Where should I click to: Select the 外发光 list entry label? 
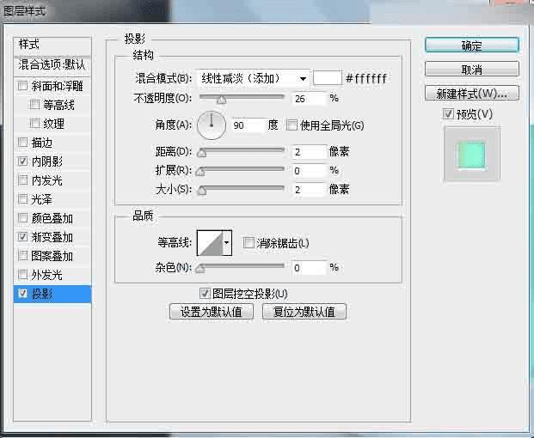[x=46, y=275]
